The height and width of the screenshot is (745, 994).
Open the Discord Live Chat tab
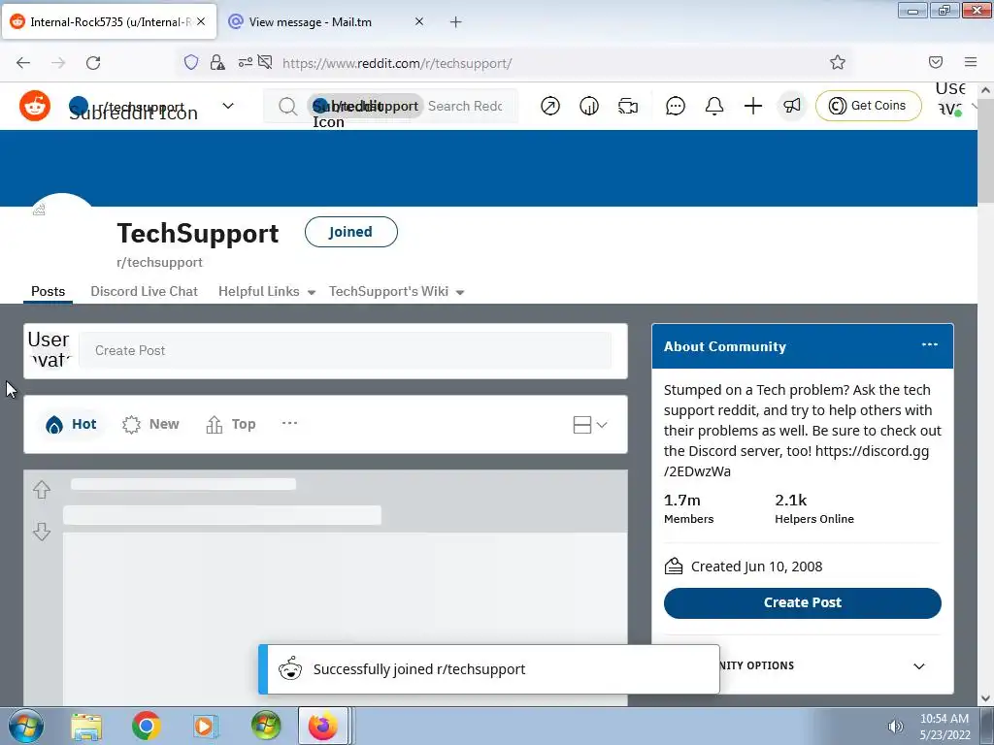click(144, 291)
